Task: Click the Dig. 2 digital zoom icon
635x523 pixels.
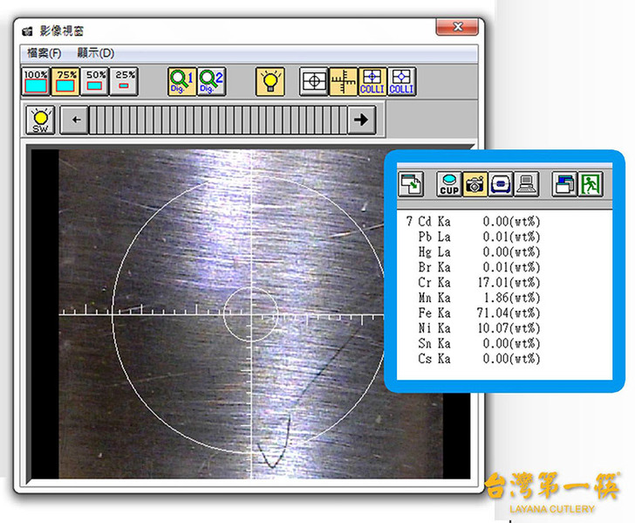Action: point(211,81)
